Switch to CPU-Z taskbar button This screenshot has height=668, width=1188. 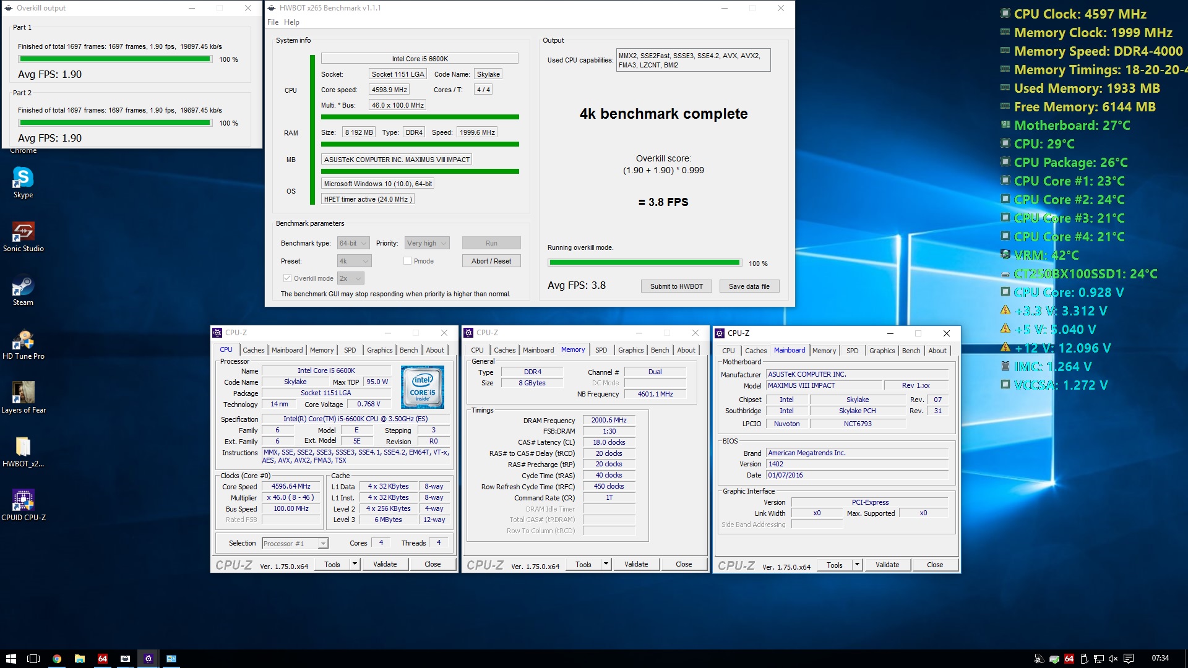tap(148, 659)
